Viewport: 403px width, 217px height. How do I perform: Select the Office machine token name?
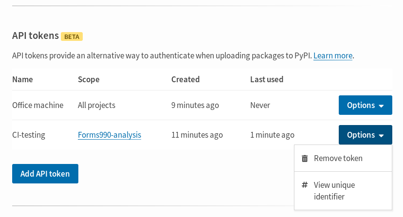click(x=38, y=105)
